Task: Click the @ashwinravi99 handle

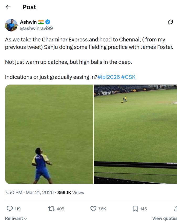Action: point(36,28)
